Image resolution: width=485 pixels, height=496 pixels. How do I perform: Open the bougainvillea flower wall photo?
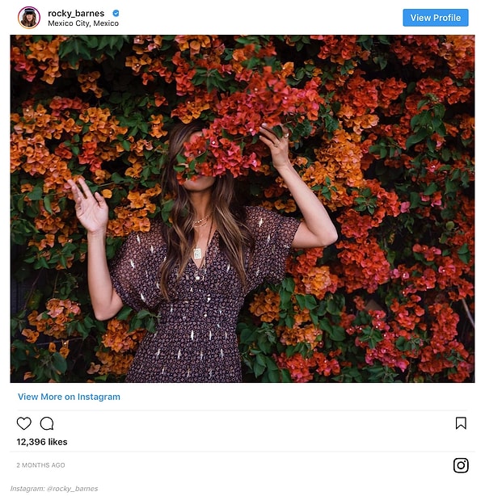pos(242,208)
